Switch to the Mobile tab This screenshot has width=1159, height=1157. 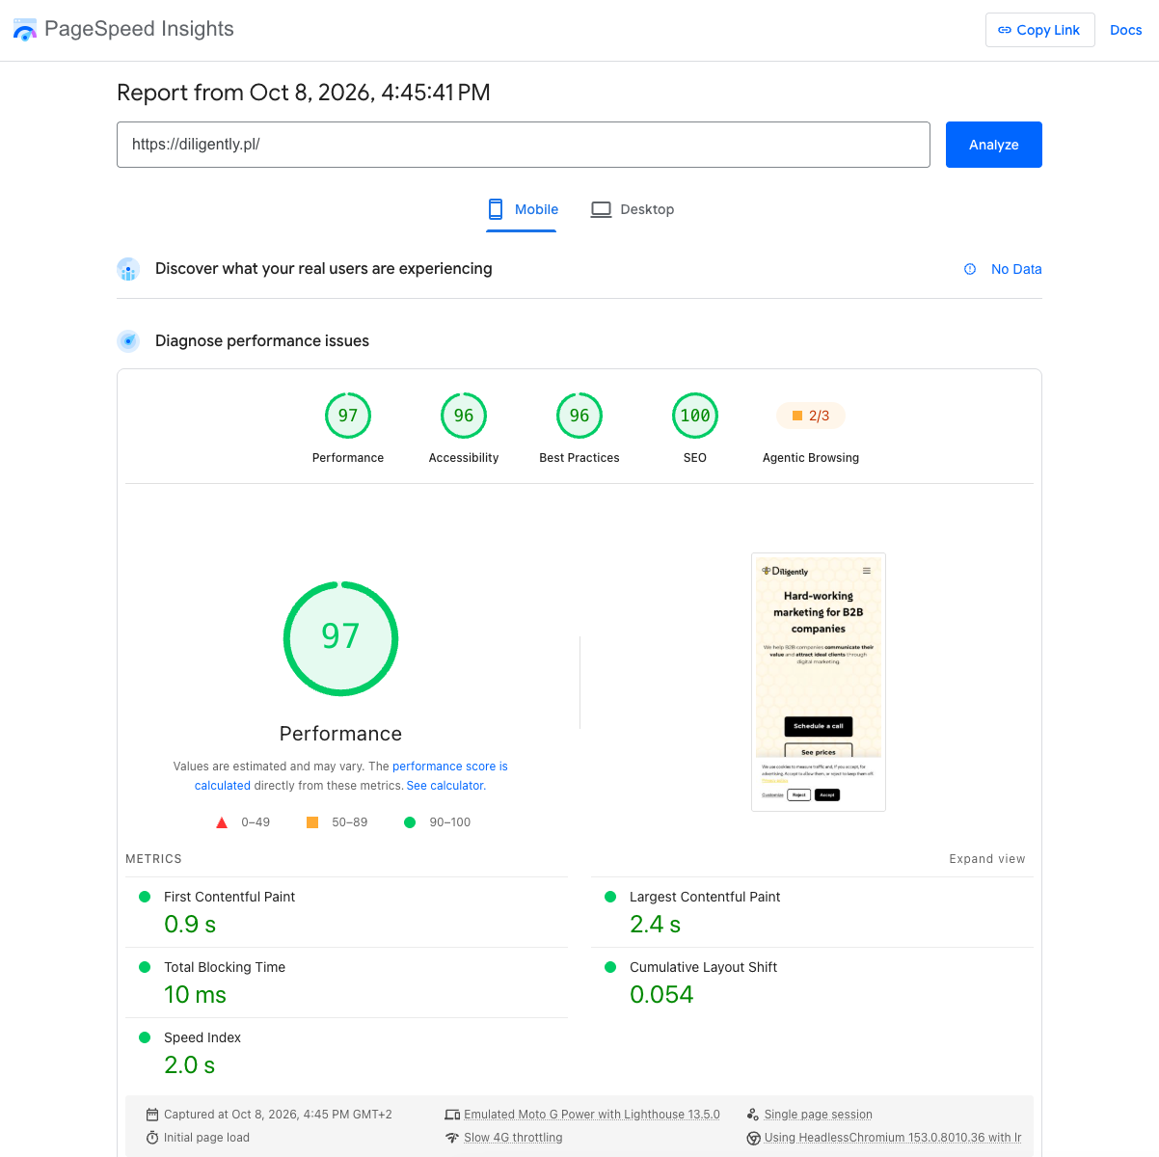tap(522, 209)
